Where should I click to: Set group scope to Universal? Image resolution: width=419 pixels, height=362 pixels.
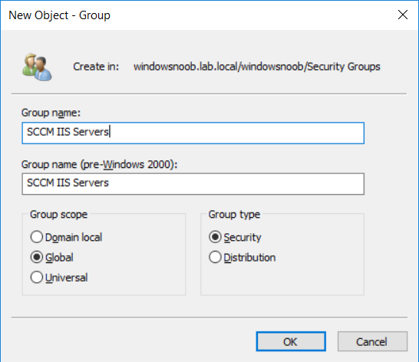37,278
